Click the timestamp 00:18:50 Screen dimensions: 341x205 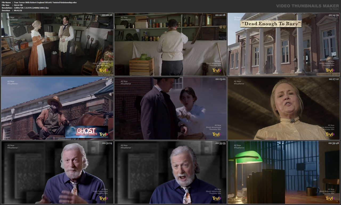(x=107, y=79)
